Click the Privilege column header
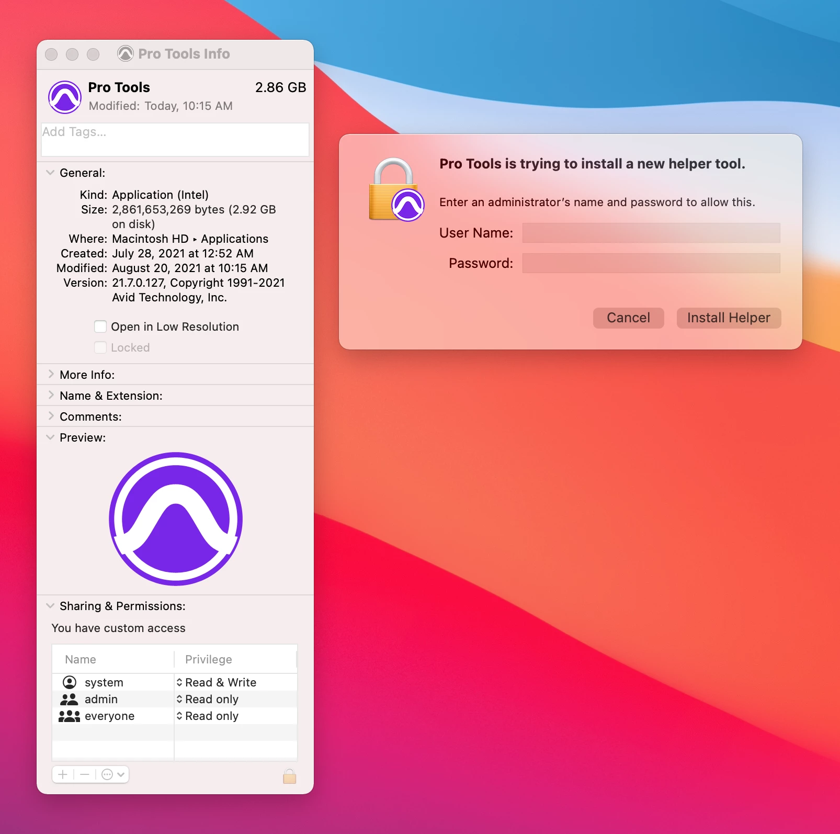 pos(209,659)
